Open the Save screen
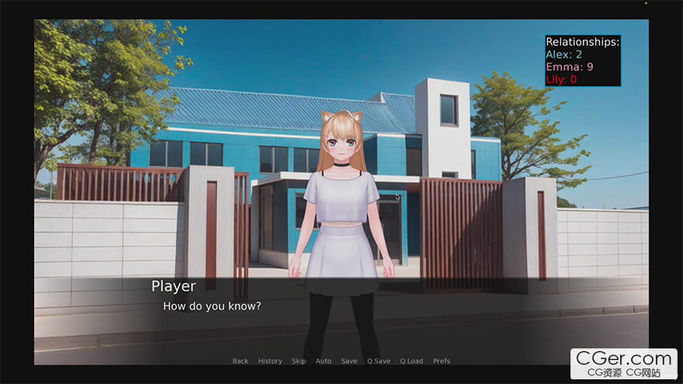Image resolution: width=683 pixels, height=384 pixels. click(349, 361)
